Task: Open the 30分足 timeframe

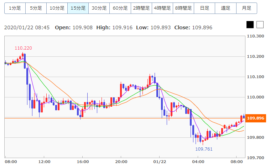Action: pyautogui.click(x=99, y=8)
